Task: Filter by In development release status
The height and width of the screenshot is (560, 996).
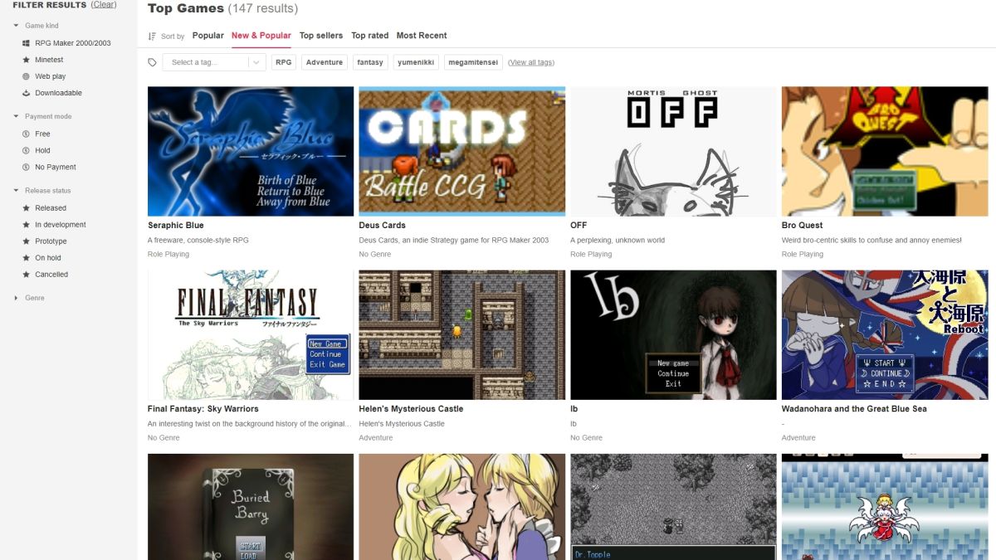Action: [x=60, y=225]
